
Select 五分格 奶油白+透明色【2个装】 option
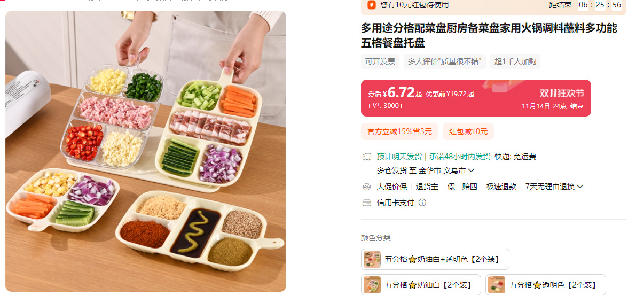click(435, 259)
